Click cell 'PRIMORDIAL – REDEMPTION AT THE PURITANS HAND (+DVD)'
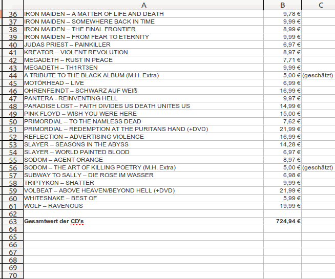This screenshot has width=335, height=279. click(x=143, y=130)
